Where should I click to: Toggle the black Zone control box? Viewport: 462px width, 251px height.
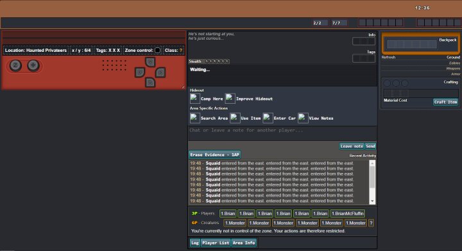click(158, 51)
